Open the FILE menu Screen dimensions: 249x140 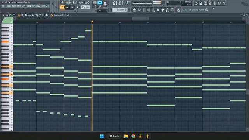(4, 6)
